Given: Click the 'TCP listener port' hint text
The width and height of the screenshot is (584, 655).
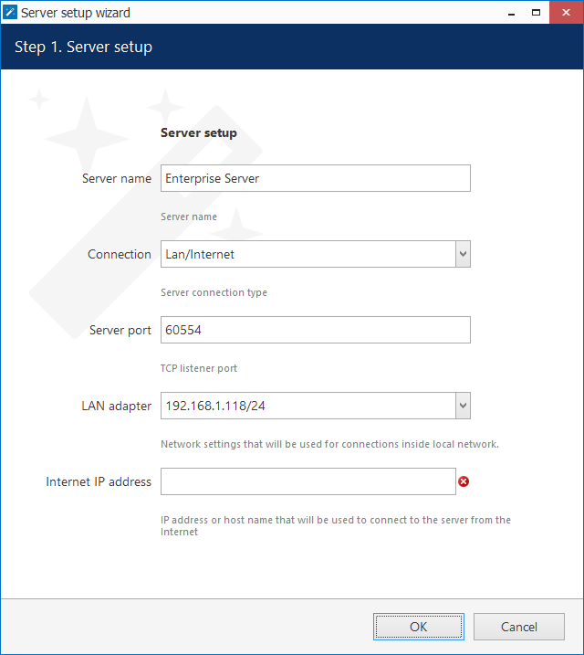Looking at the screenshot, I should (x=199, y=368).
